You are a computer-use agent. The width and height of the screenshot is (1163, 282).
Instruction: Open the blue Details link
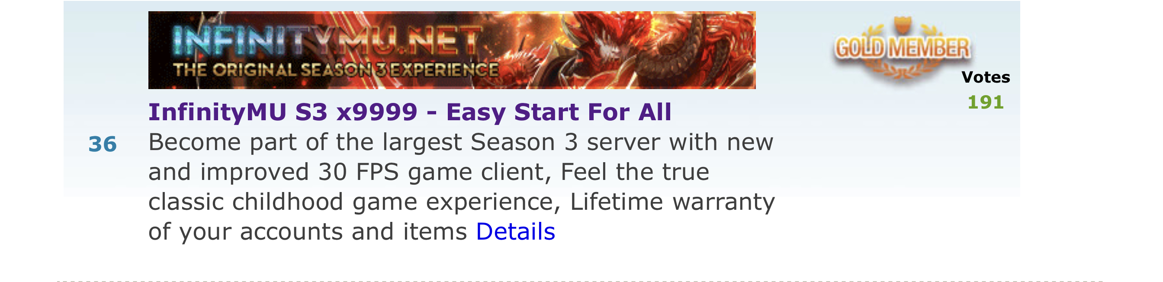pyautogui.click(x=516, y=231)
